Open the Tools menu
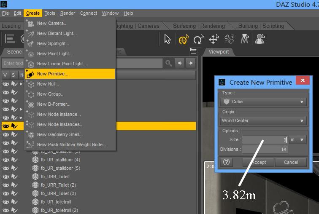This screenshot has height=214, width=319. tap(50, 13)
